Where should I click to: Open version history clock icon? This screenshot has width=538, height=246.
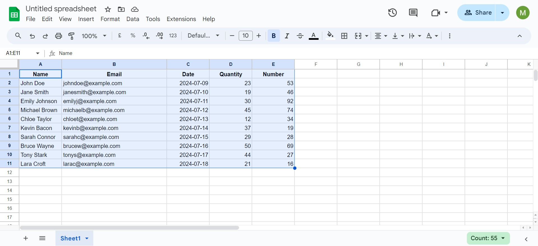point(392,13)
